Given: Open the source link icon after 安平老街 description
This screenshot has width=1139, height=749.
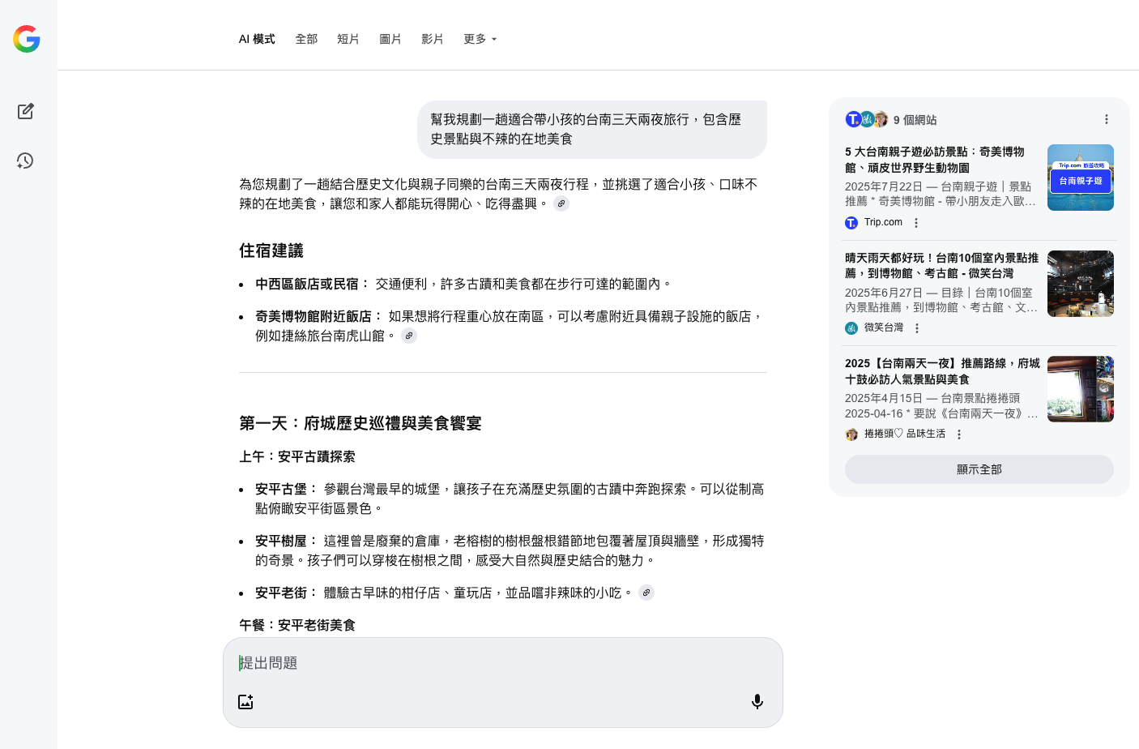Looking at the screenshot, I should click(646, 593).
